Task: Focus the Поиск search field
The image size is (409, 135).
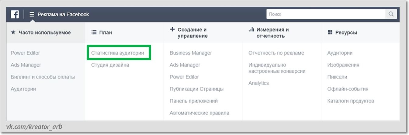Action: (x=326, y=14)
